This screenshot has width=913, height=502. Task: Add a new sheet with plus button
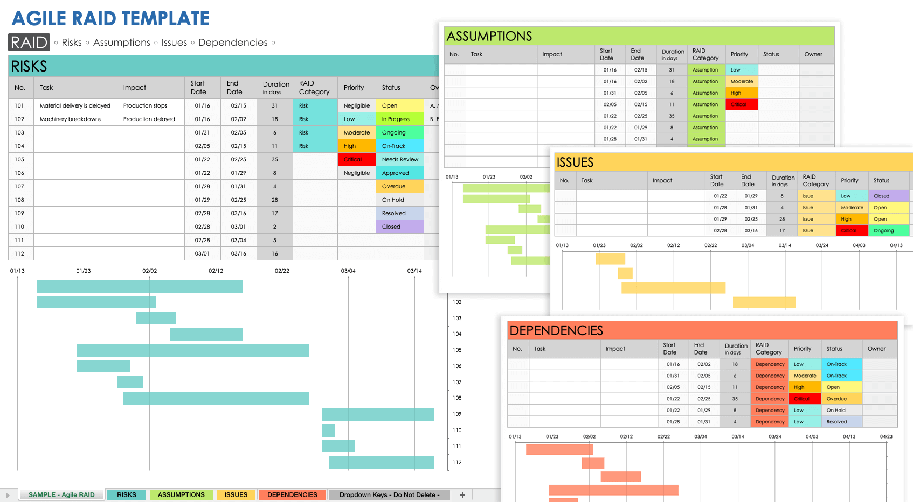[462, 494]
